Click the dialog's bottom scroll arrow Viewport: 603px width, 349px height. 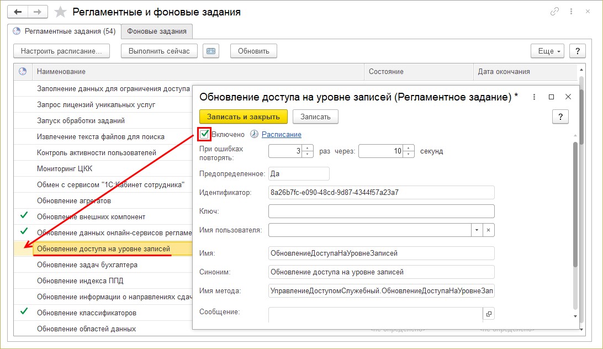(x=575, y=316)
